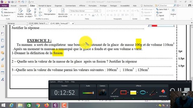Open Windows Start menu
This screenshot has height=108, width=193.
coord(3,105)
